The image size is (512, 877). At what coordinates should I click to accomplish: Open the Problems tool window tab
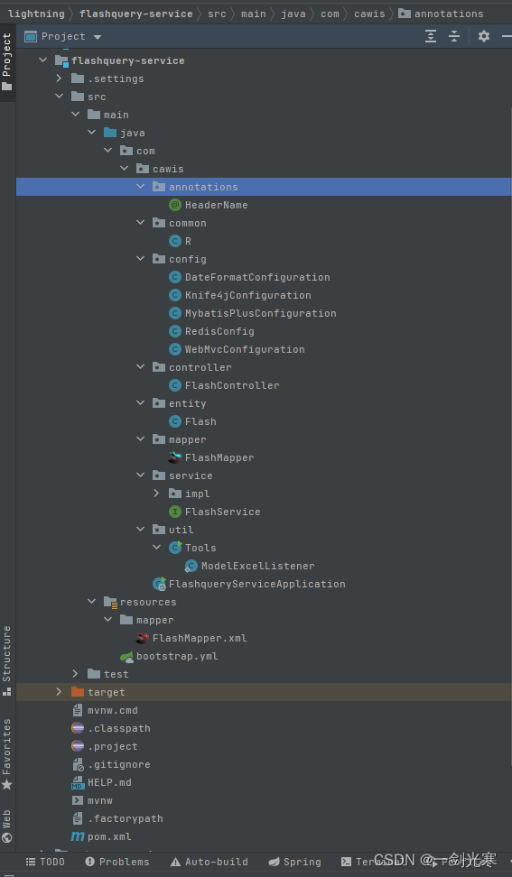[x=117, y=862]
